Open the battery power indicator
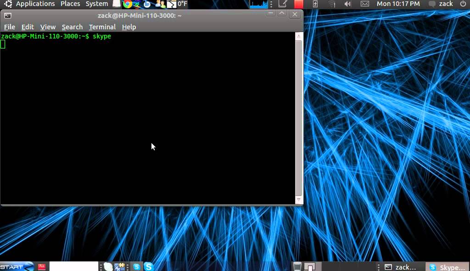The width and height of the screenshot is (470, 271). [315, 4]
